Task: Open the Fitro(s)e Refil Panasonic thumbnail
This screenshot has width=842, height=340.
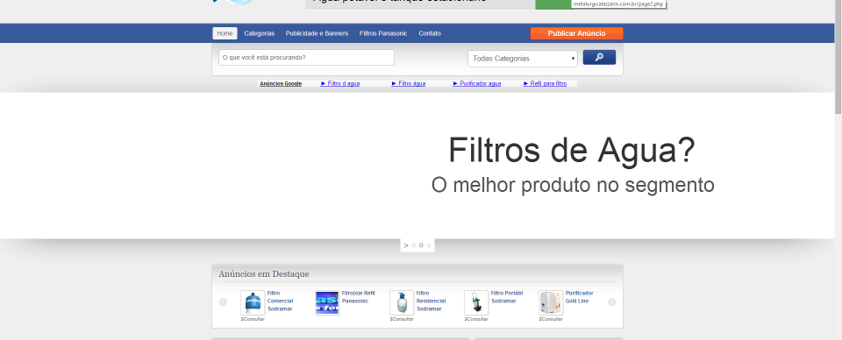Action: [x=327, y=302]
